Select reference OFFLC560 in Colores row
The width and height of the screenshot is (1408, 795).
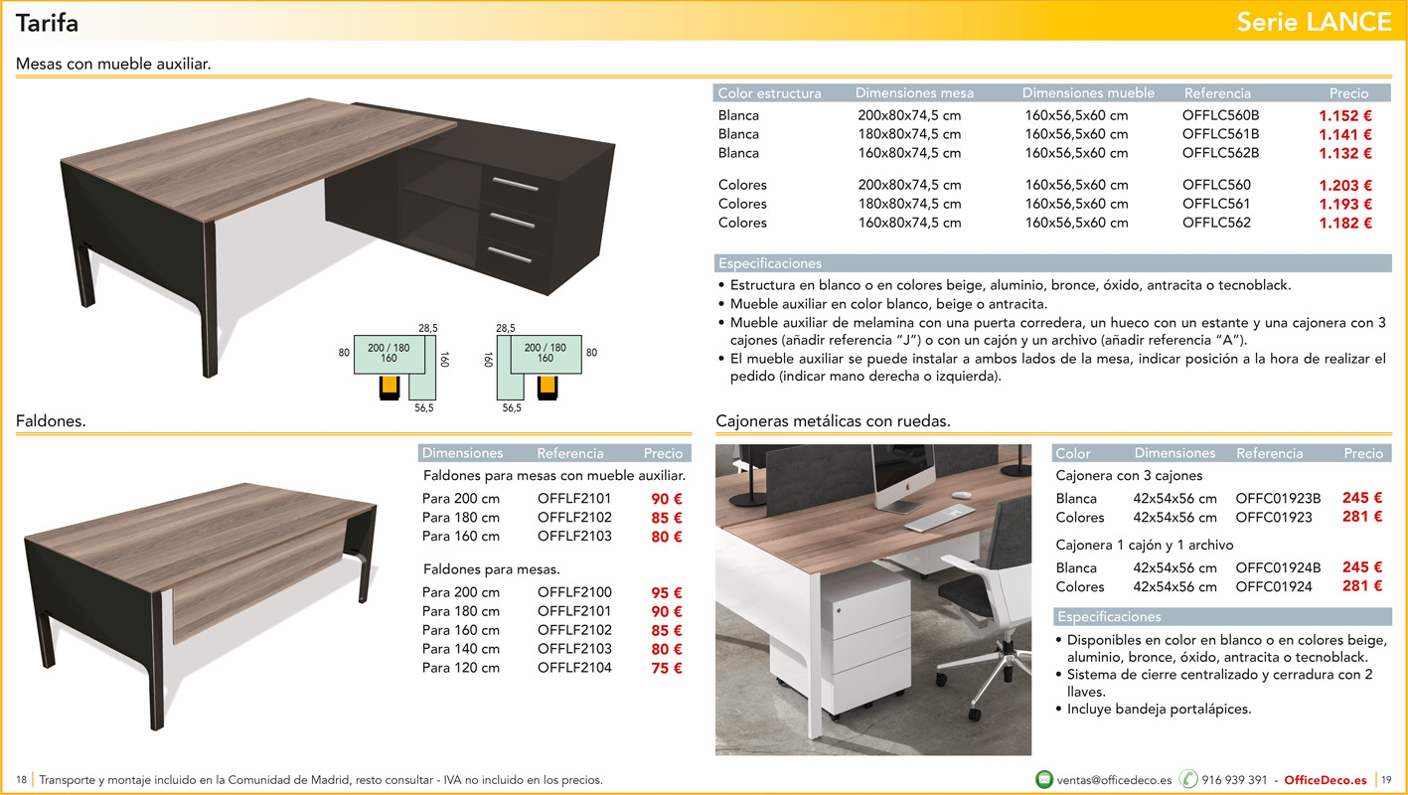click(1216, 185)
